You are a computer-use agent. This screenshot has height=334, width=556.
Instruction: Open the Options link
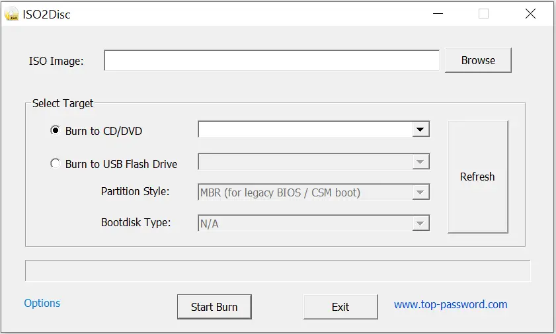point(42,303)
